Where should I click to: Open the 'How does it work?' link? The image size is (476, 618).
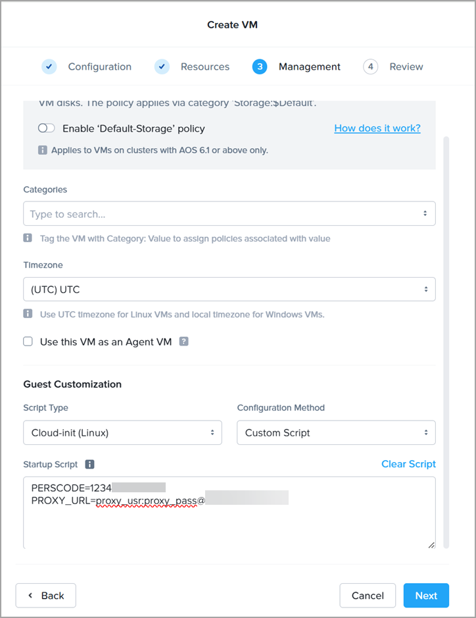click(377, 128)
